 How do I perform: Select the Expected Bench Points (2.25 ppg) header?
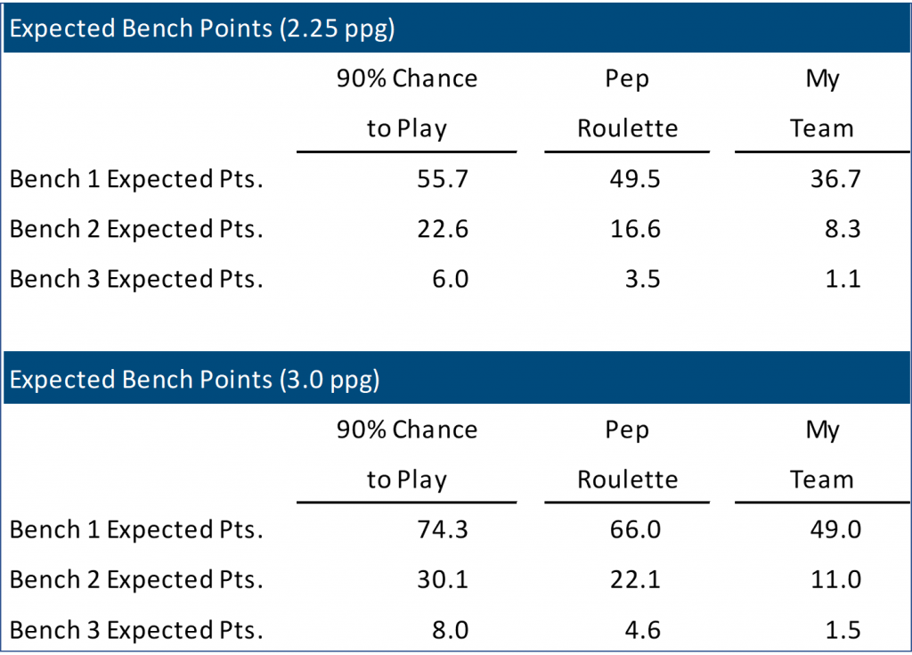pyautogui.click(x=202, y=29)
